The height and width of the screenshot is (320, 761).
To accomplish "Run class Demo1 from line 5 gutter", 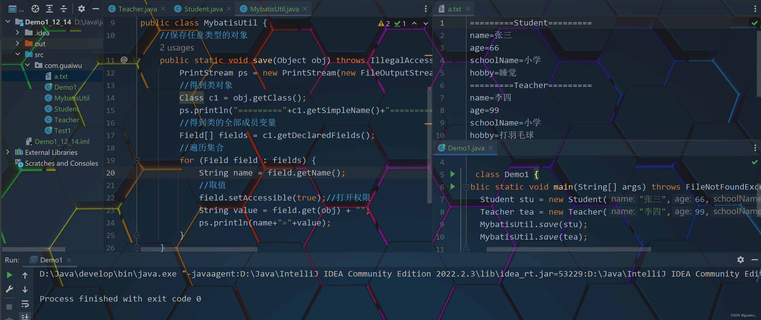I will [452, 174].
